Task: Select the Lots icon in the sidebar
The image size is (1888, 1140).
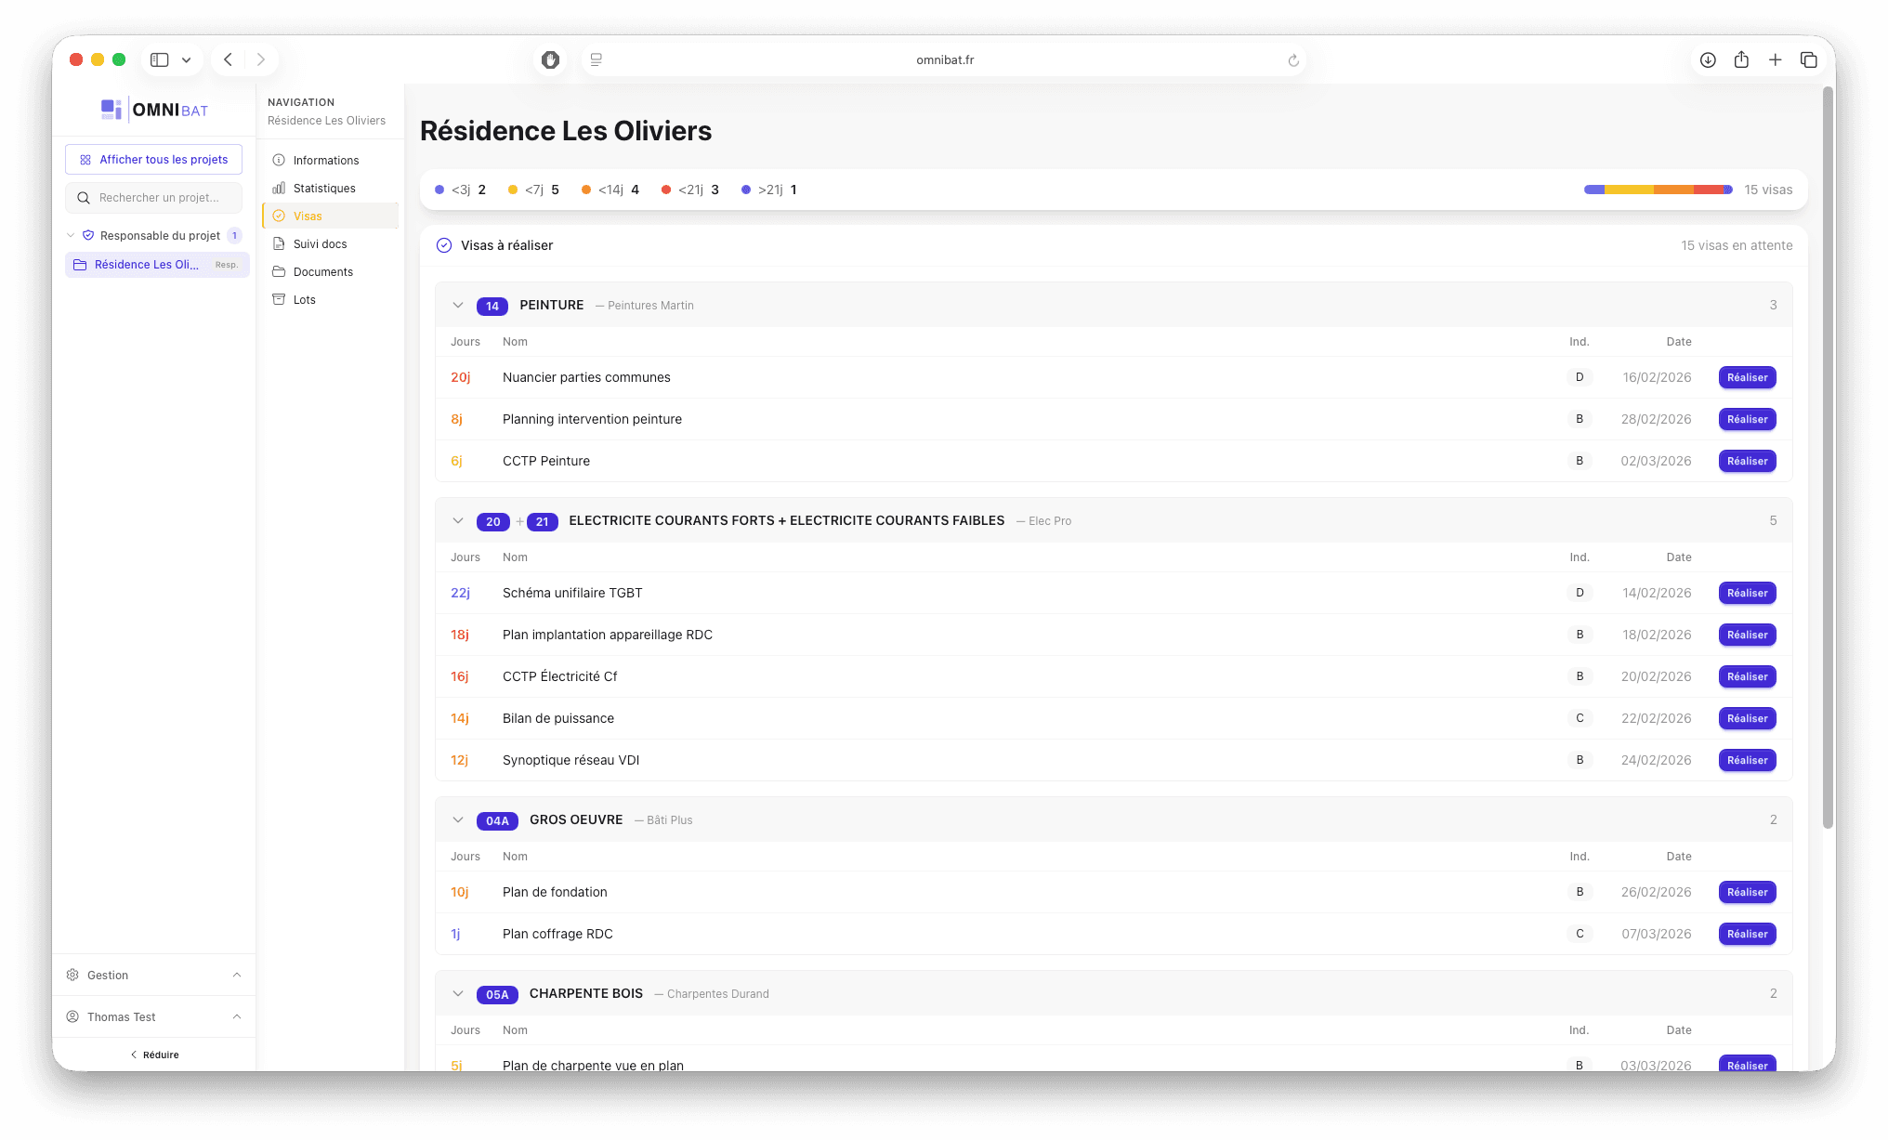Action: [280, 299]
